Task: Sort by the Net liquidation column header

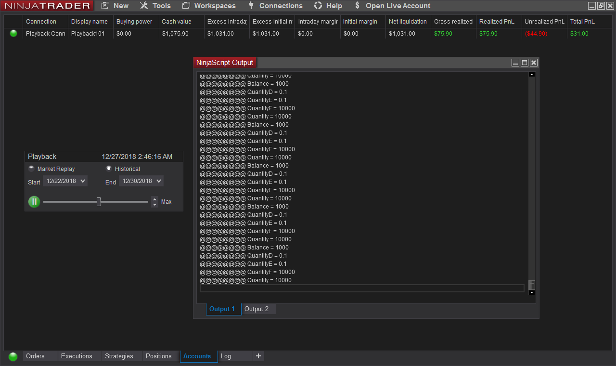Action: pos(408,22)
